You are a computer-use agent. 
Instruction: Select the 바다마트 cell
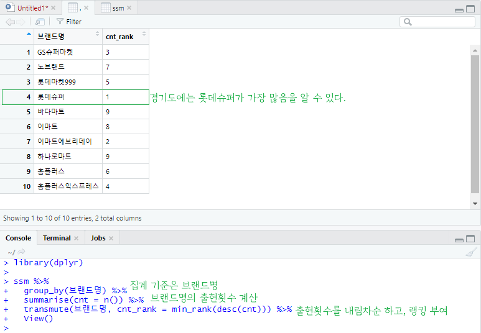pos(68,111)
